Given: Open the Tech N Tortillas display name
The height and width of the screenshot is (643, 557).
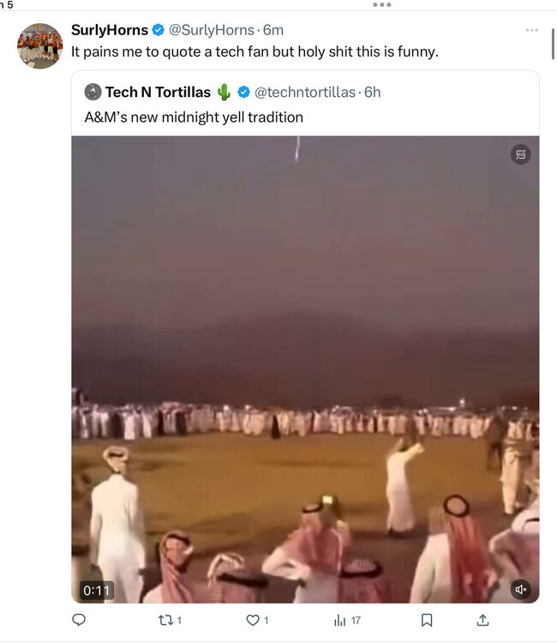Looking at the screenshot, I should [158, 93].
